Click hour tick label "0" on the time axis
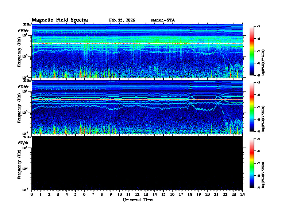Screen dimensions: 289x223 pyautogui.click(x=32, y=194)
